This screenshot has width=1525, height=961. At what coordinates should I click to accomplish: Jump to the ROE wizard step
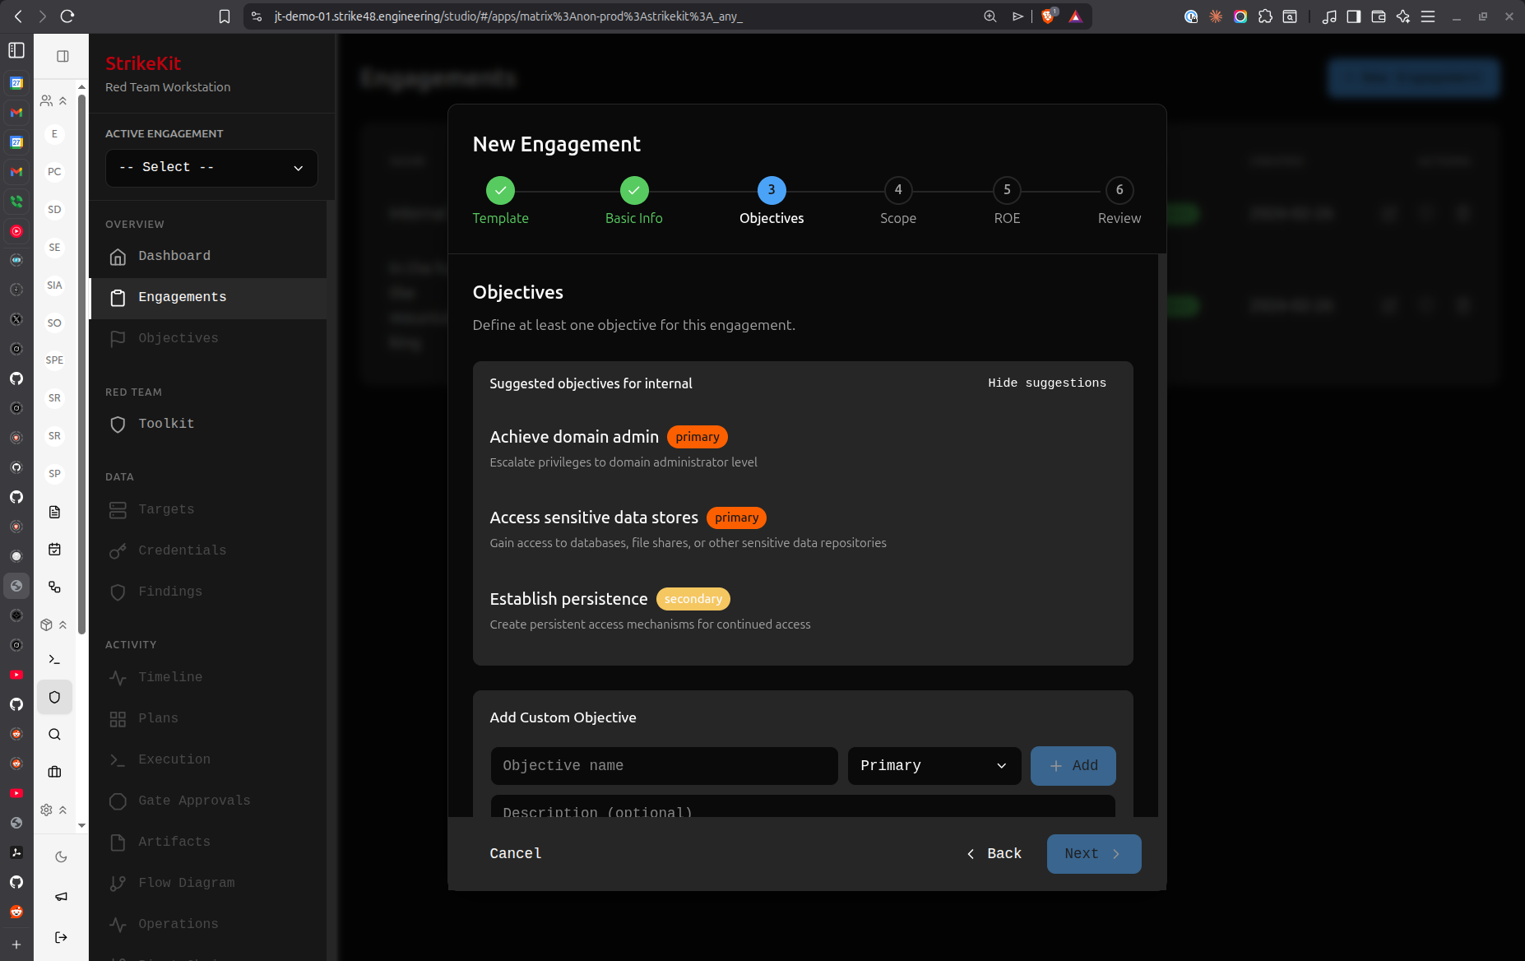click(x=1007, y=201)
